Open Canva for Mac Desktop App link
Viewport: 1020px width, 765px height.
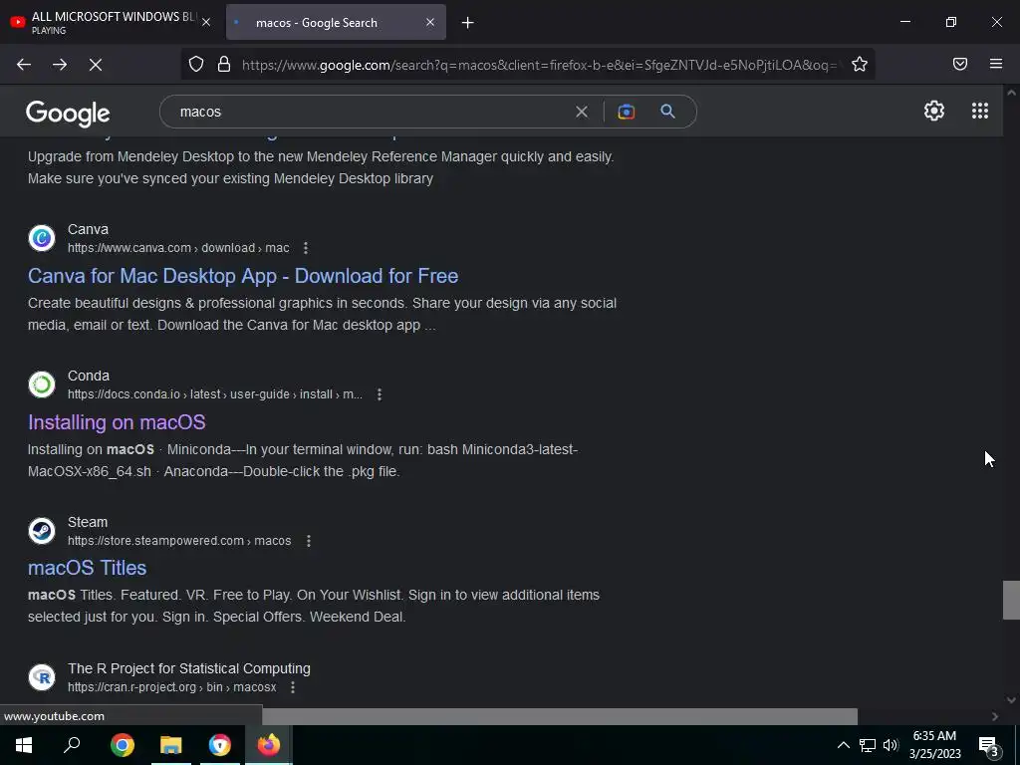(243, 276)
